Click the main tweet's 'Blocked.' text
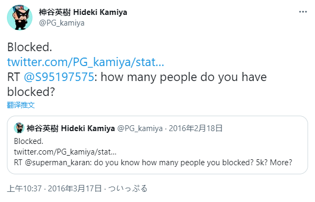 [x=30, y=47]
